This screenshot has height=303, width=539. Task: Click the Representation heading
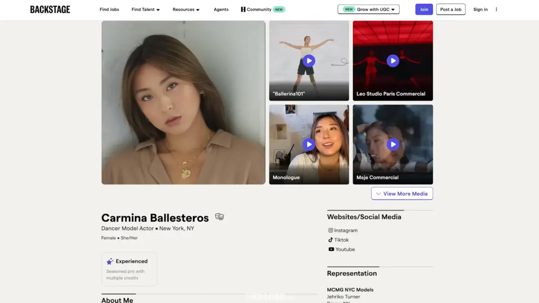352,273
